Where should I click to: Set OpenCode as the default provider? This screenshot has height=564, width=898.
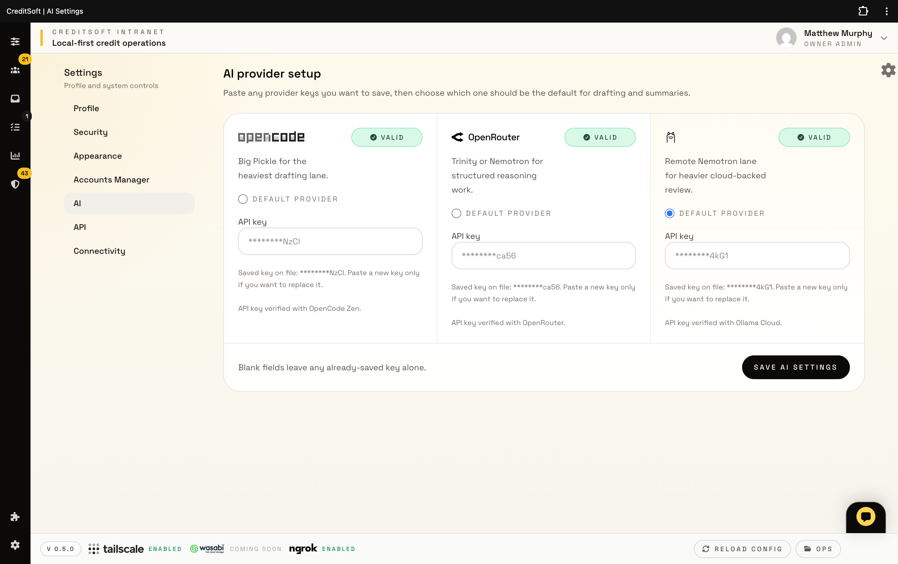coord(243,199)
